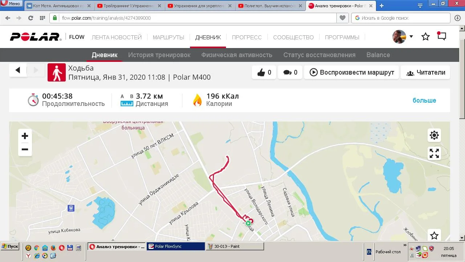Viewport: 465px width, 262px height.
Task: Open СООБЩЕСТВО section
Action: click(294, 37)
